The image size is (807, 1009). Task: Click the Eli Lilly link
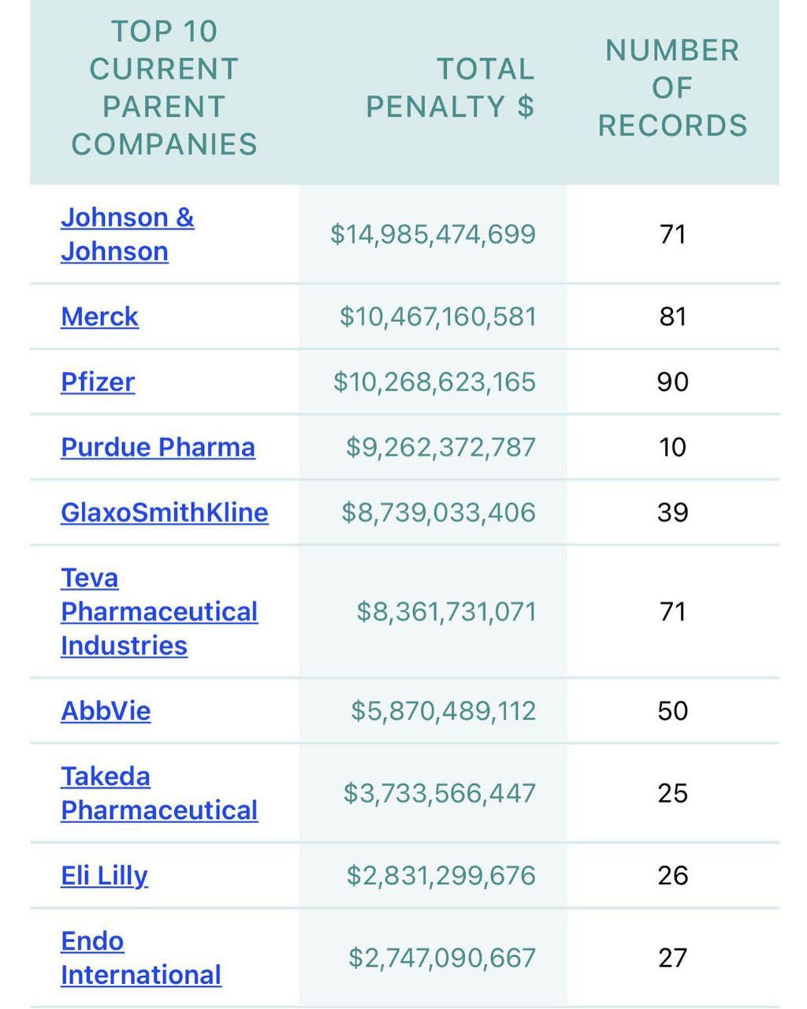click(x=104, y=876)
